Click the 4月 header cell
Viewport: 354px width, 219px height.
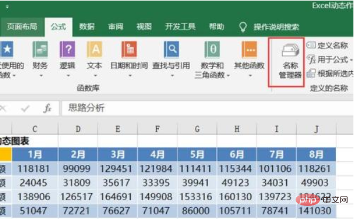pos(157,154)
